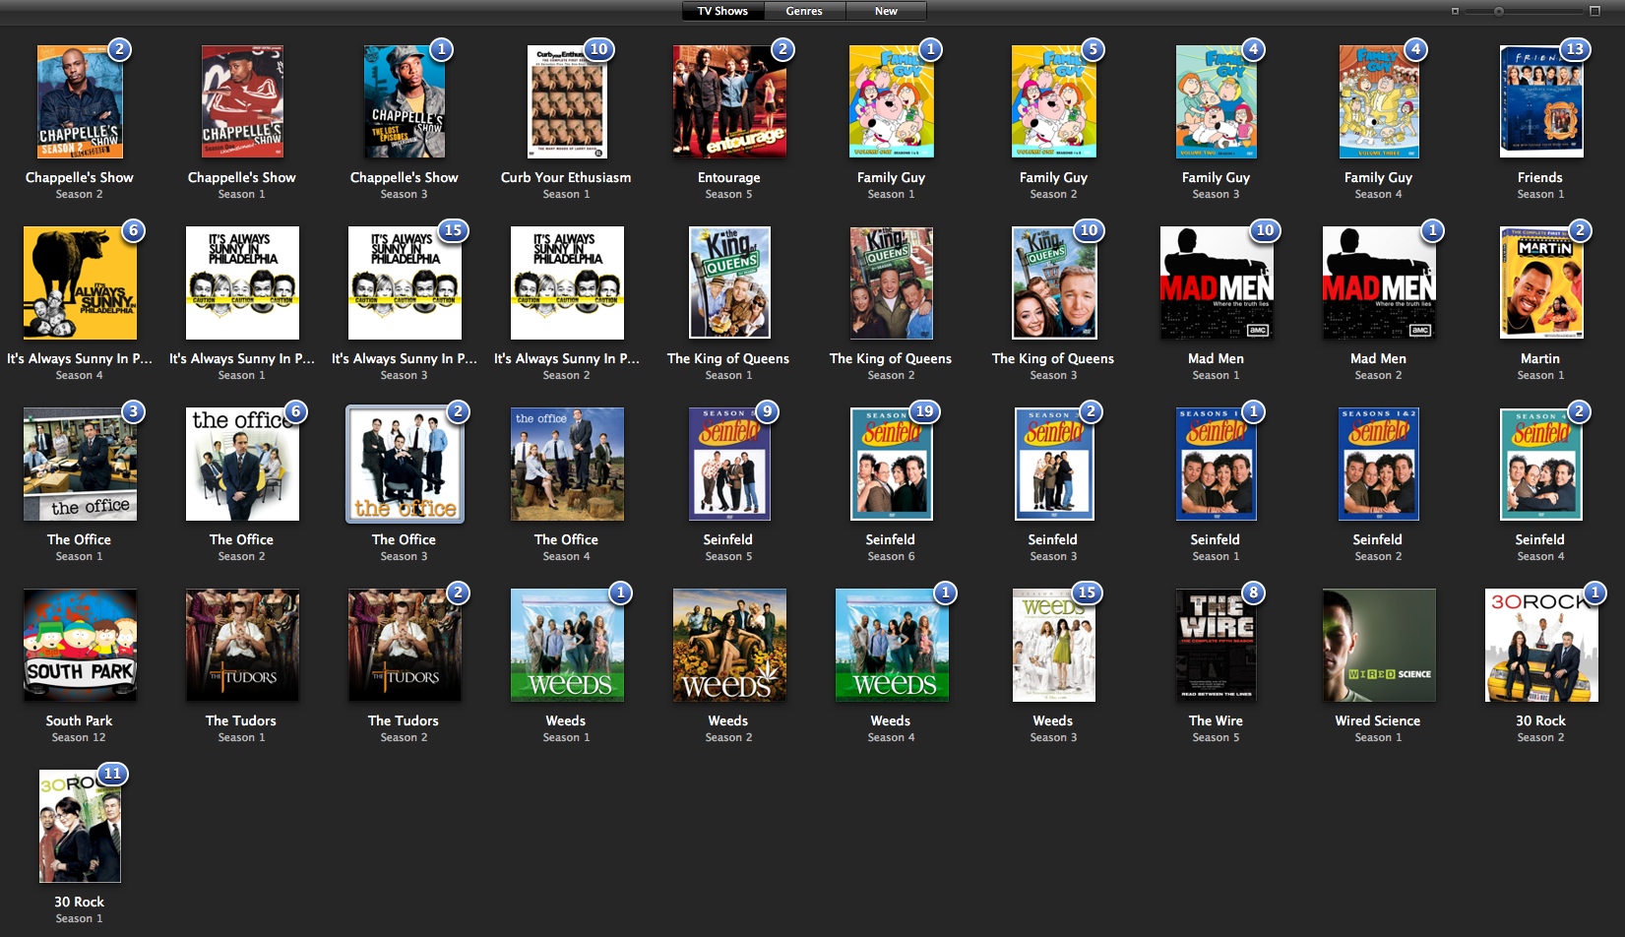
Task: Select 30 Rock Season 2 cover
Action: point(1541,645)
